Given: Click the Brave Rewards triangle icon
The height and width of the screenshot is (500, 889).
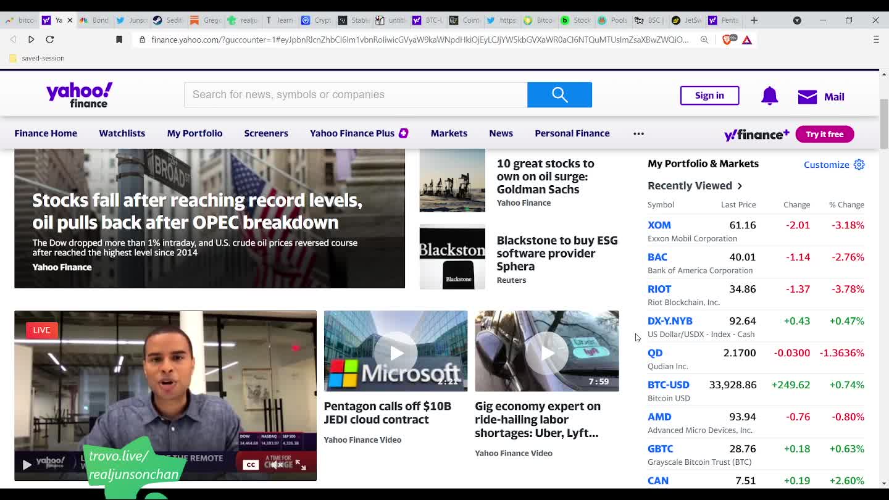Looking at the screenshot, I should pyautogui.click(x=747, y=40).
